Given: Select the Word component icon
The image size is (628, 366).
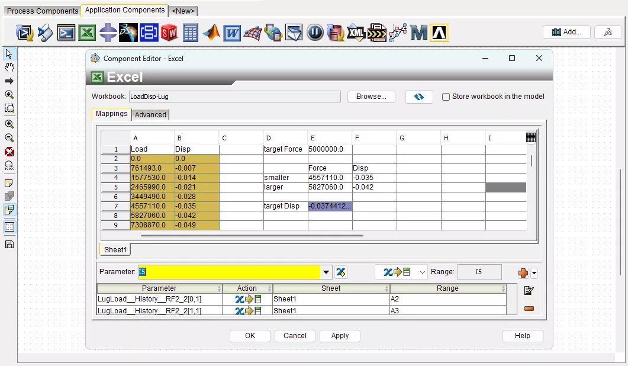Looking at the screenshot, I should point(233,33).
